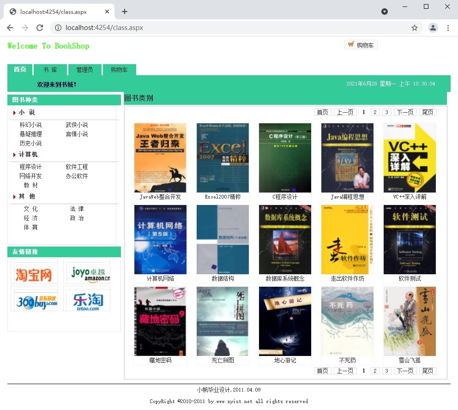This screenshot has height=410, width=458.
Task: Close the localhost class.aspx tab
Action: click(x=107, y=12)
